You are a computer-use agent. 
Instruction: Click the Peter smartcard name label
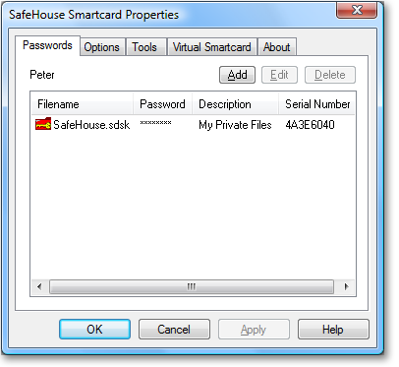coord(42,75)
